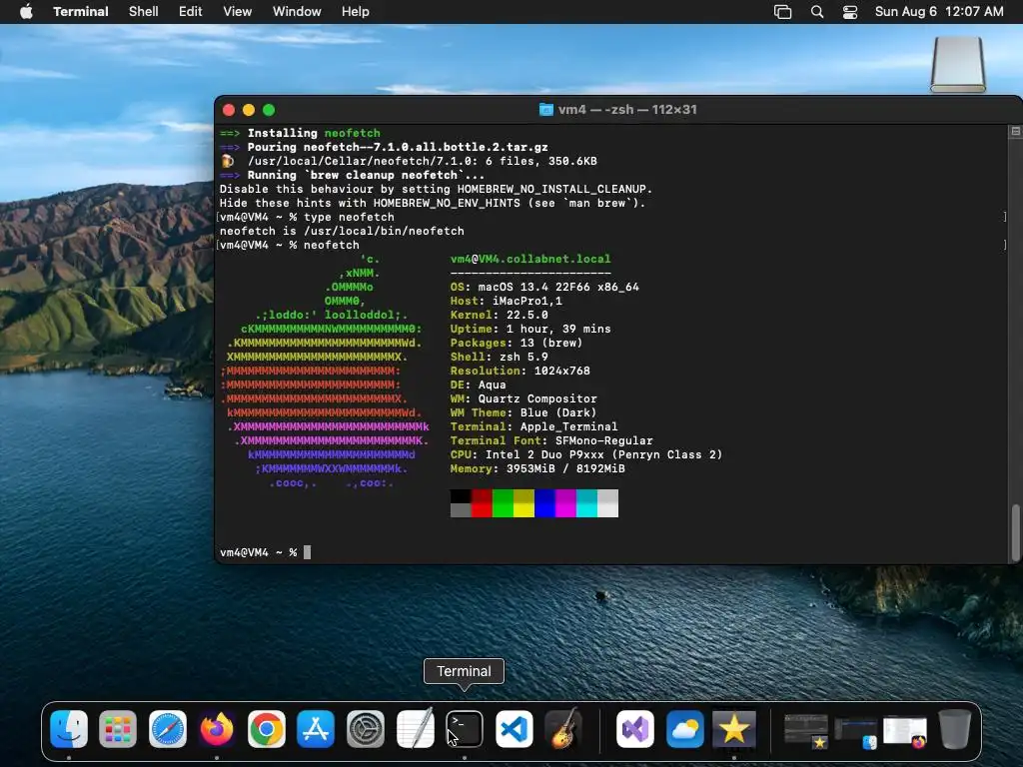
Task: Click the 'Terminal Font: SFMono-Regular' line
Action: point(551,440)
